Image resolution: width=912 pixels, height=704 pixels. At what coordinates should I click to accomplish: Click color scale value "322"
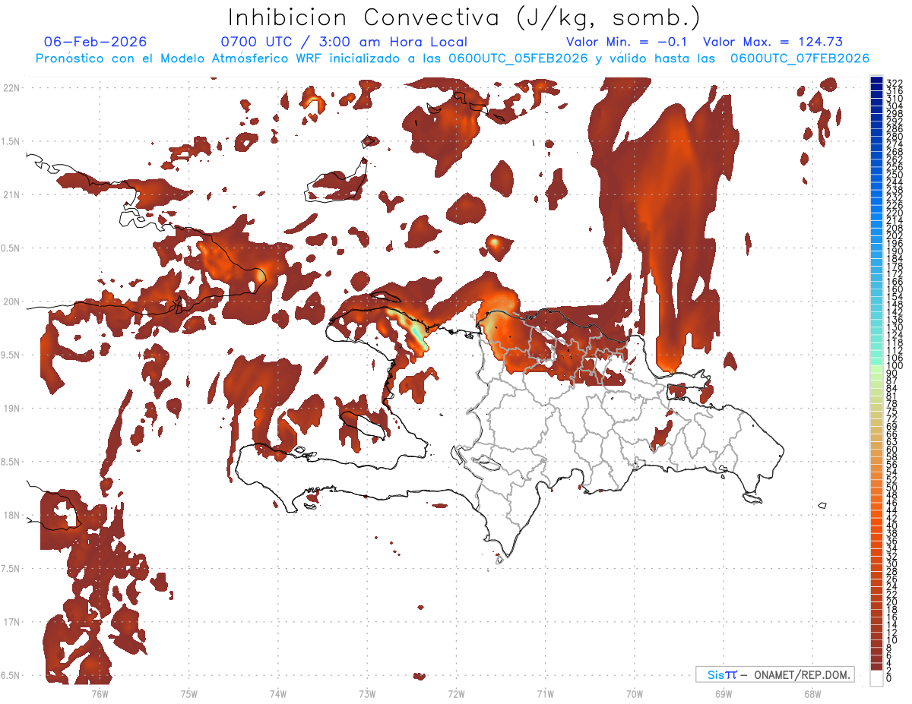point(894,82)
